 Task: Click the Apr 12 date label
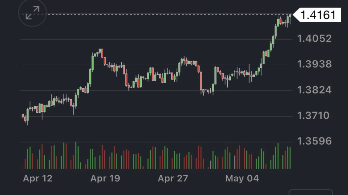coord(37,178)
